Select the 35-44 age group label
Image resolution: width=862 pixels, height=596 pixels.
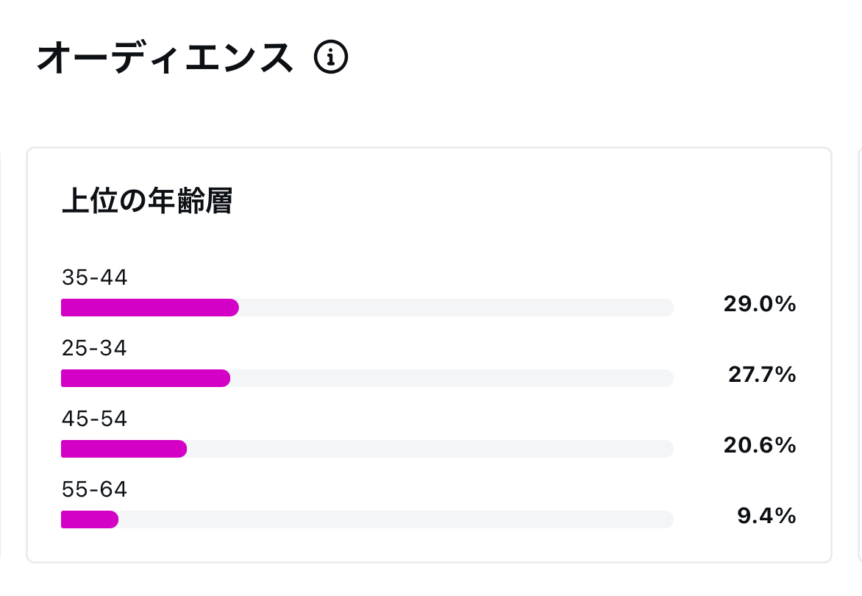coord(95,277)
